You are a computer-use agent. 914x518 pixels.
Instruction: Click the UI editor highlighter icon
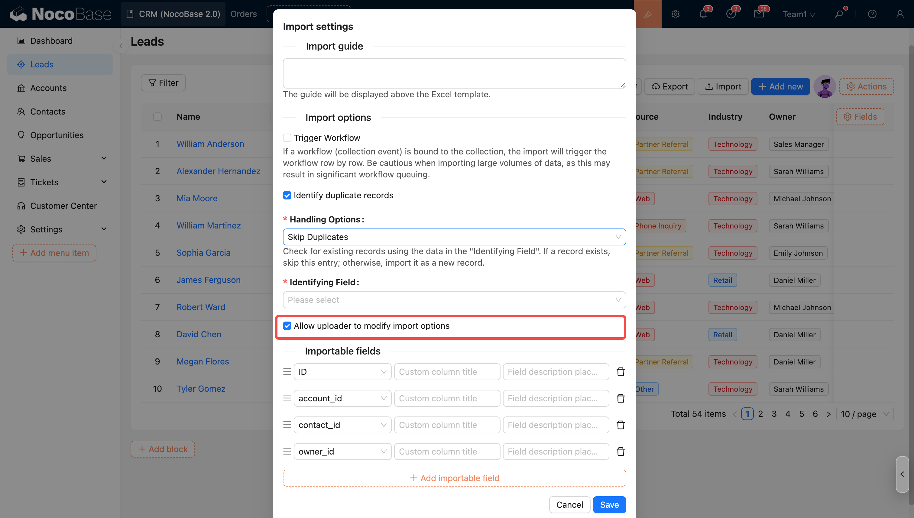tap(647, 14)
